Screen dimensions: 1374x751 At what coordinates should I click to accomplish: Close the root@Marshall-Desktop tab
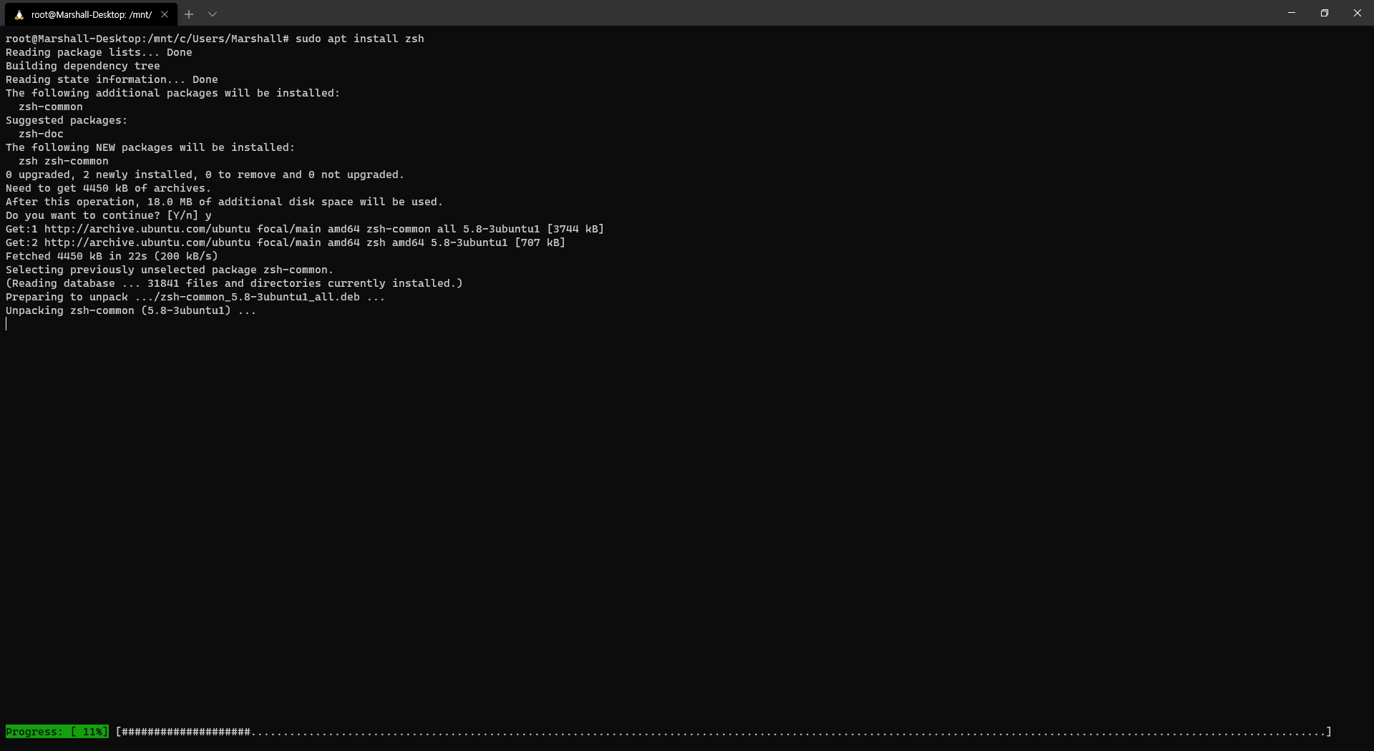(165, 14)
